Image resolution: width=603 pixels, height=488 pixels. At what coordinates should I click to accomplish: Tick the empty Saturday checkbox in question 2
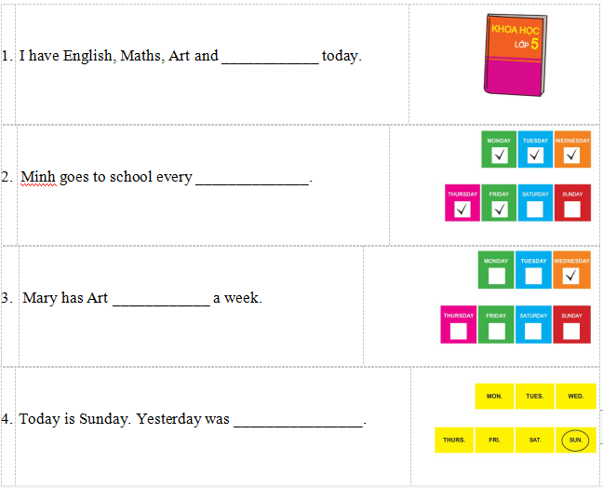tap(535, 209)
